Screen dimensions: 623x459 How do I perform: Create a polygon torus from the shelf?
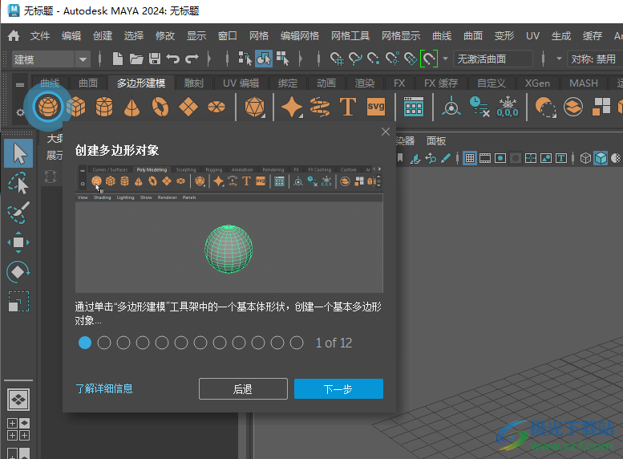coord(160,107)
